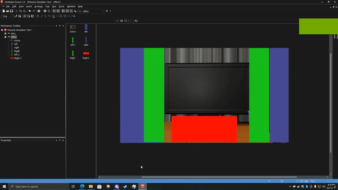This screenshot has width=338, height=190.
Task: Select 'left 2' object in workspace tree
Action: (x=17, y=54)
